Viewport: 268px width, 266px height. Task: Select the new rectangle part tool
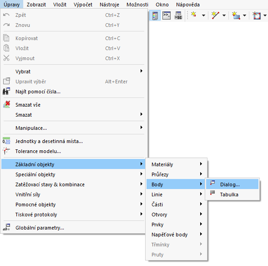[x=236, y=15]
